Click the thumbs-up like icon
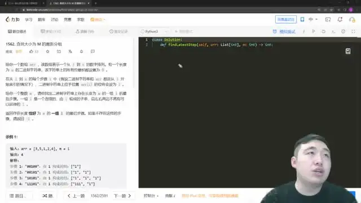 coord(32,51)
